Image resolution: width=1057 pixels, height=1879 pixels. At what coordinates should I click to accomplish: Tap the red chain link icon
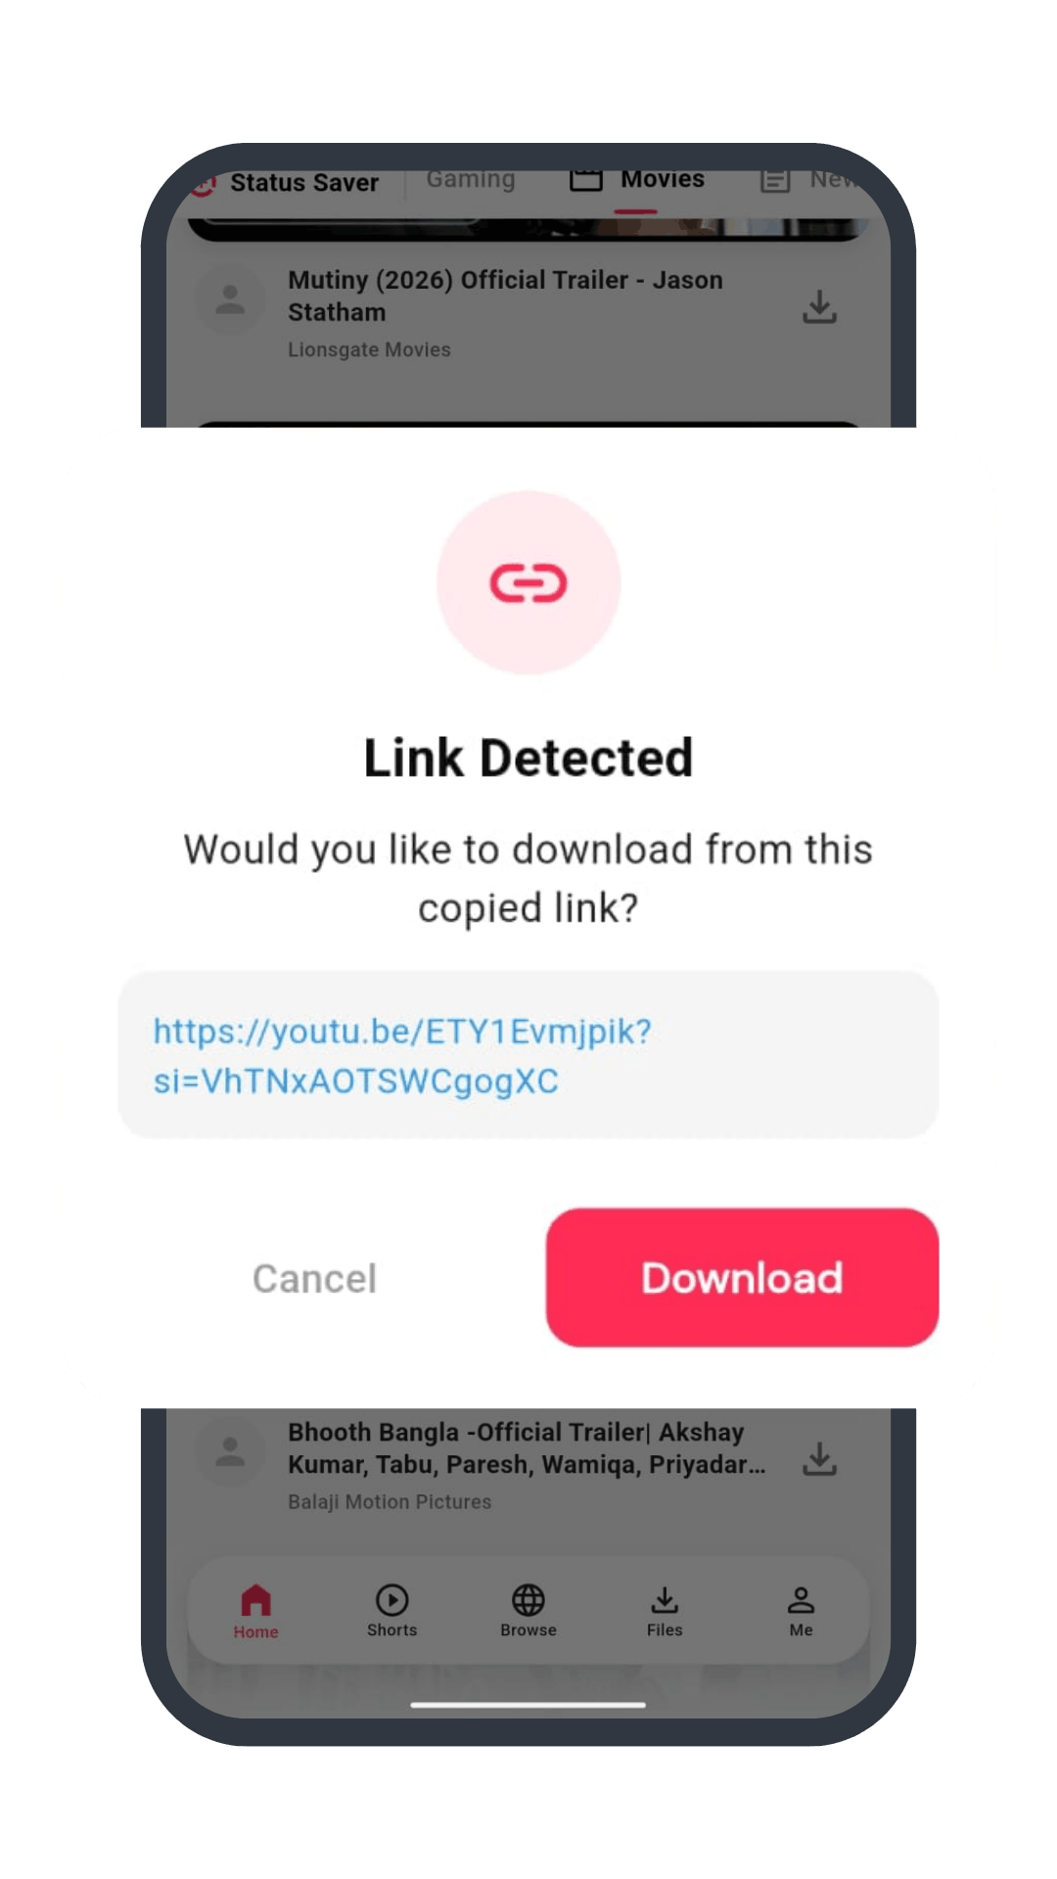[528, 583]
